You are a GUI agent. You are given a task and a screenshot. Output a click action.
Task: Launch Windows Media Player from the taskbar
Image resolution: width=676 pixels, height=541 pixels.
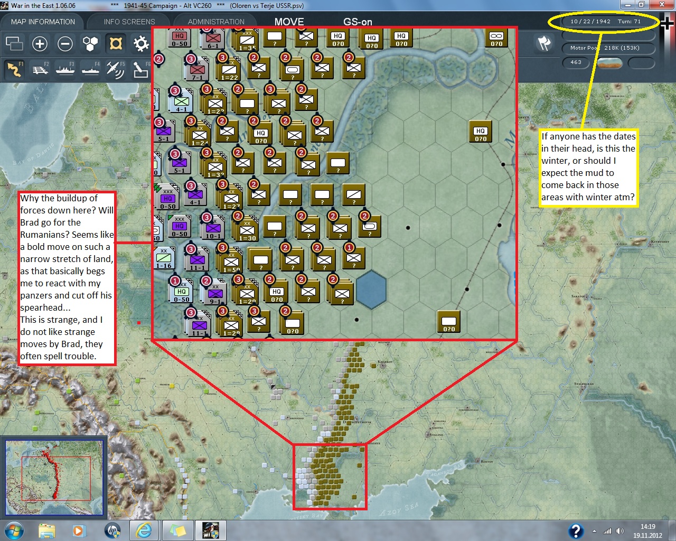click(x=79, y=530)
